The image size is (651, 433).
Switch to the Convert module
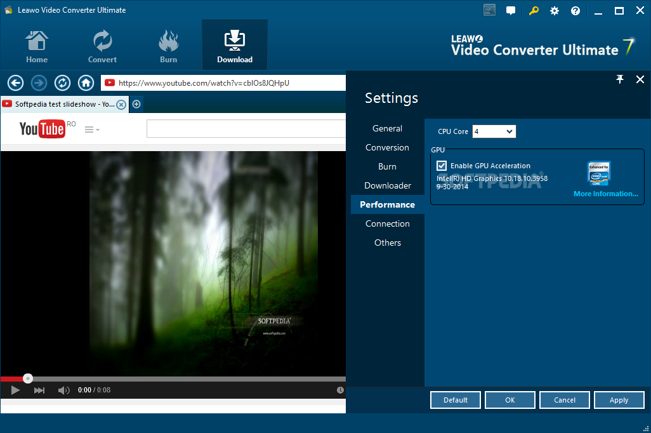(x=102, y=46)
